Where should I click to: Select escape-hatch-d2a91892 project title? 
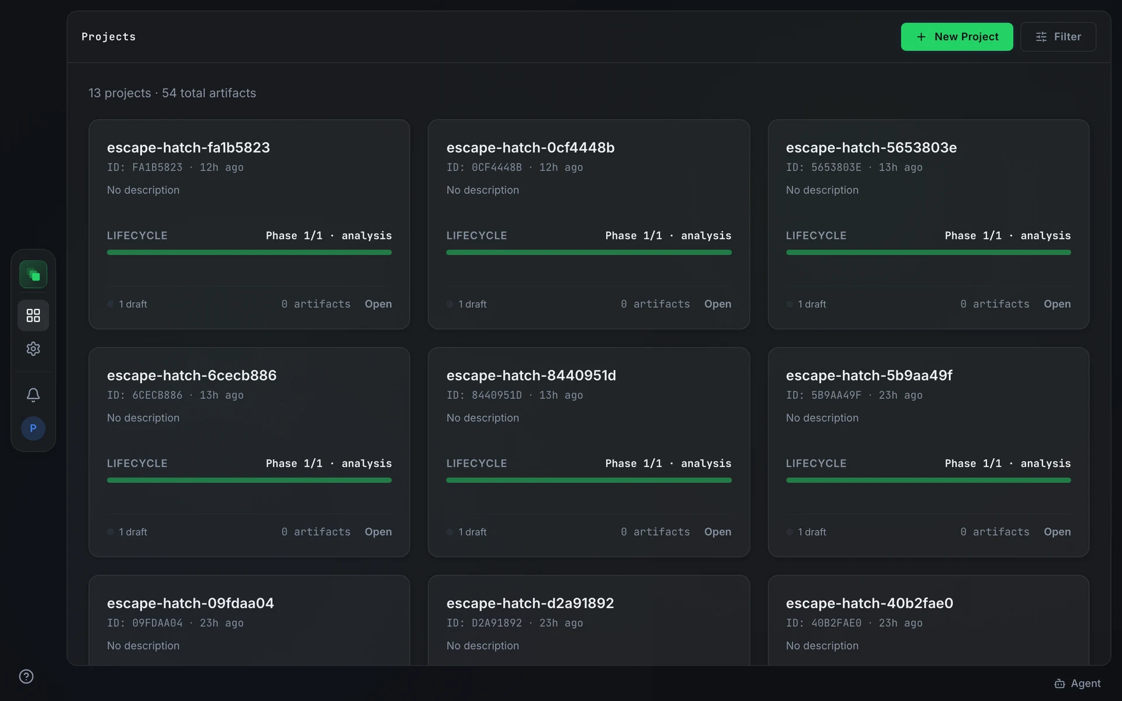pos(530,603)
